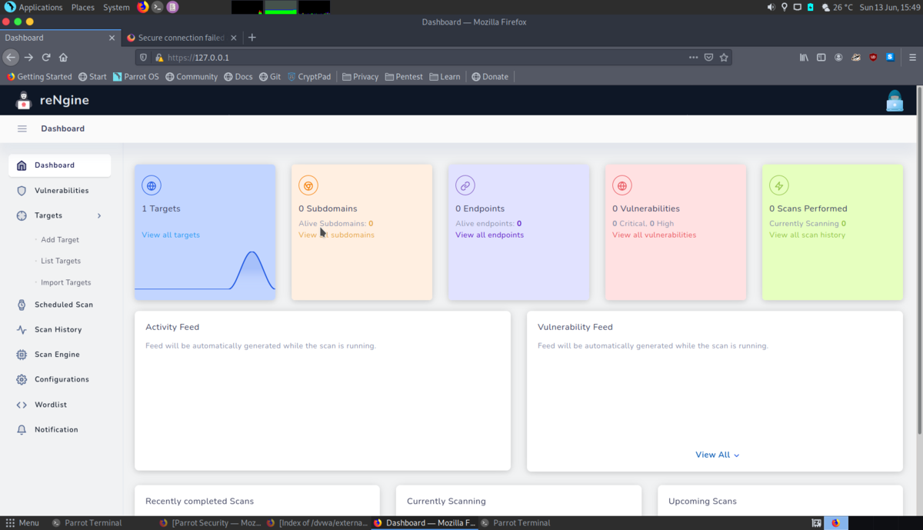The image size is (923, 530).
Task: Open the System menu
Action: click(116, 7)
